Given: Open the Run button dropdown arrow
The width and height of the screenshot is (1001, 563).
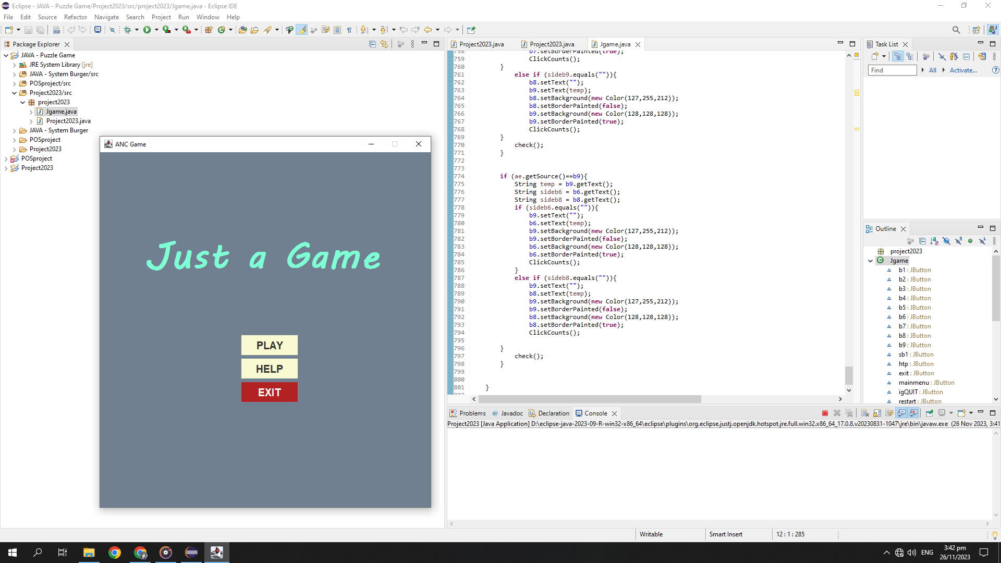Looking at the screenshot, I should [x=156, y=30].
